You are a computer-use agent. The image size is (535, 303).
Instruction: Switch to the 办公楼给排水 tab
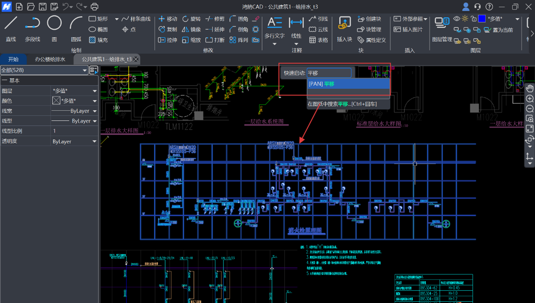[x=50, y=60]
